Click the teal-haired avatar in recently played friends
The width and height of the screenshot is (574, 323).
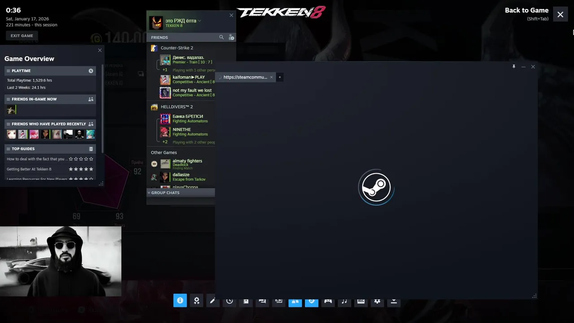pos(90,134)
